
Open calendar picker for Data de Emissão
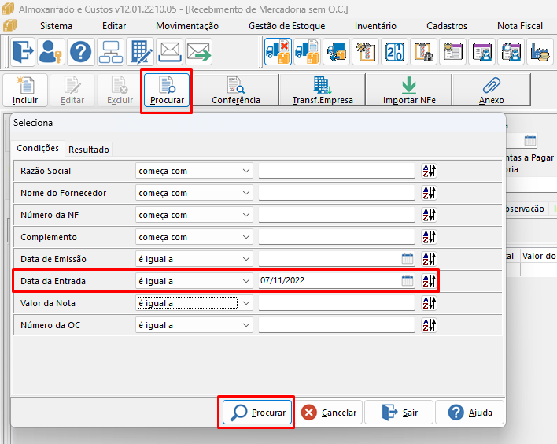pos(408,259)
